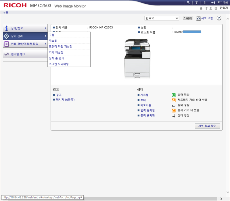
Task: Expand the 장비 관리 arrow
Action: point(46,36)
